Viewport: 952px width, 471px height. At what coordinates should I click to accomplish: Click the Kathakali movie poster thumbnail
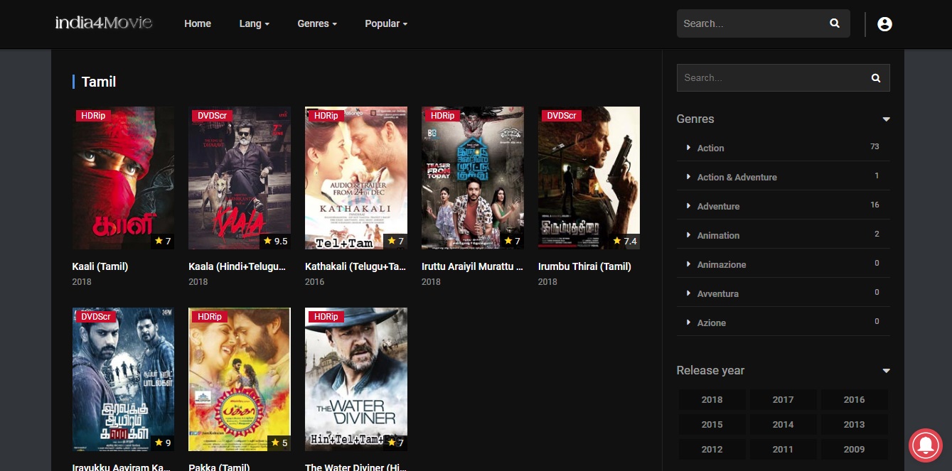(x=355, y=178)
